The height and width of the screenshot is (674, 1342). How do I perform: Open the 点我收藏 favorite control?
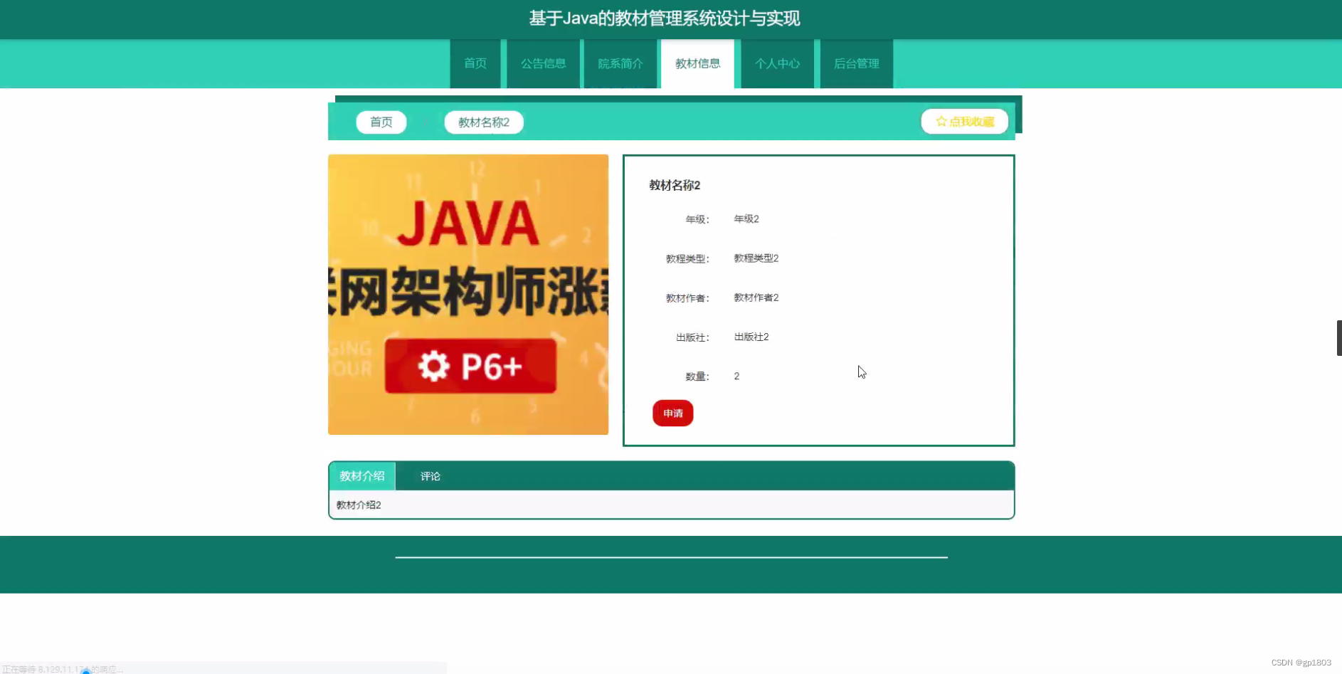pyautogui.click(x=964, y=121)
